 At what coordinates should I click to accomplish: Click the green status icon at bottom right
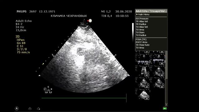click(165, 109)
